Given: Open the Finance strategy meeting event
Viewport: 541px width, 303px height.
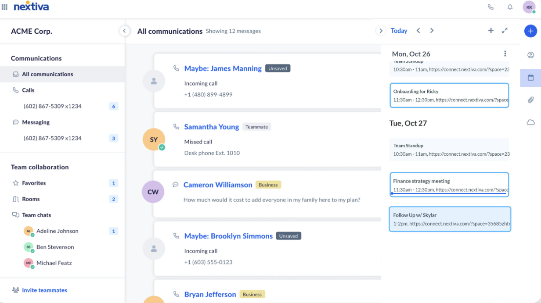Looking at the screenshot, I should point(449,185).
